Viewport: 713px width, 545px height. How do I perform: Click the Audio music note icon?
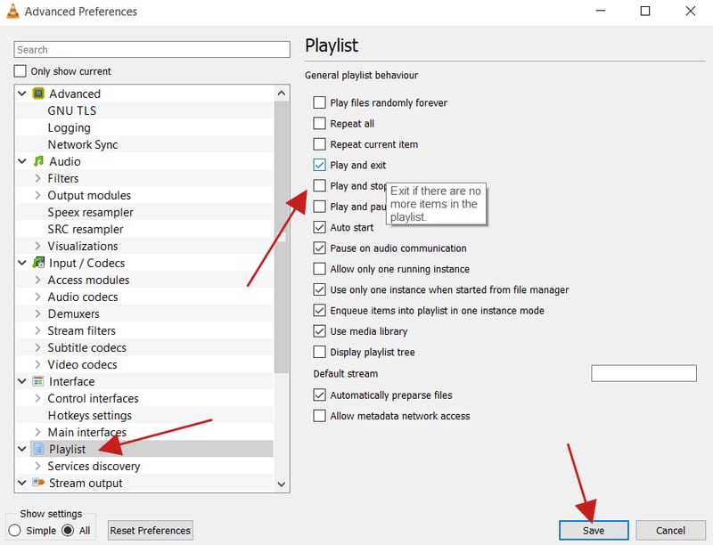[x=38, y=161]
